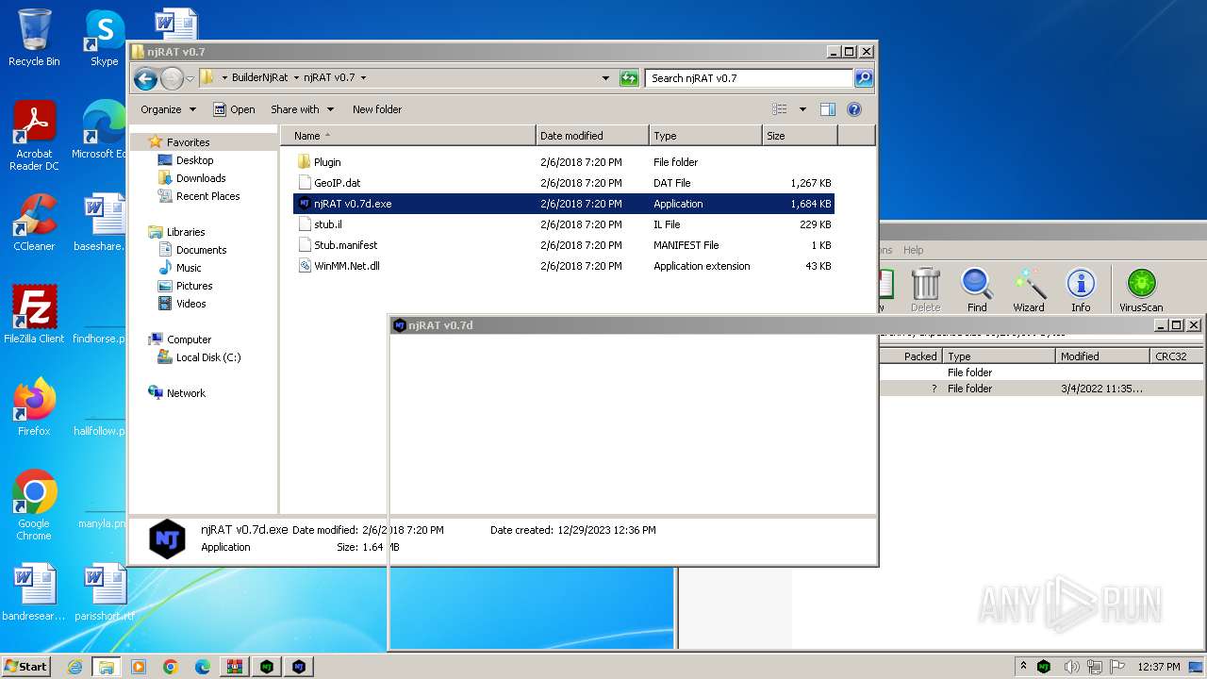Sort files by Size column
This screenshot has width=1207, height=679.
coord(800,136)
